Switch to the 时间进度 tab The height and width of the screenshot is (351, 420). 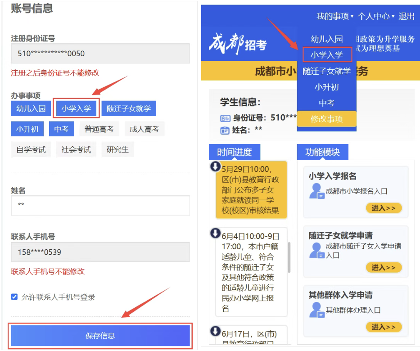tap(235, 152)
